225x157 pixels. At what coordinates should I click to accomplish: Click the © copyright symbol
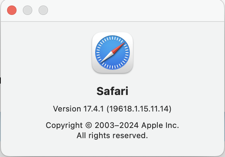point(89,125)
